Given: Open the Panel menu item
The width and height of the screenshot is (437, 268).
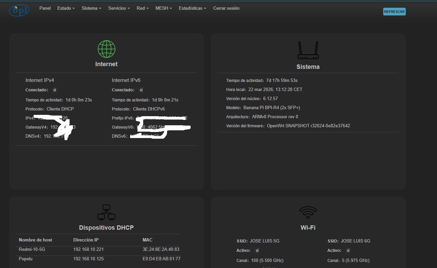Looking at the screenshot, I should (45, 8).
